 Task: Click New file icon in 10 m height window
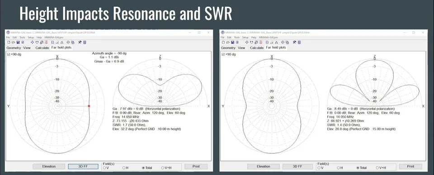tap(9, 42)
